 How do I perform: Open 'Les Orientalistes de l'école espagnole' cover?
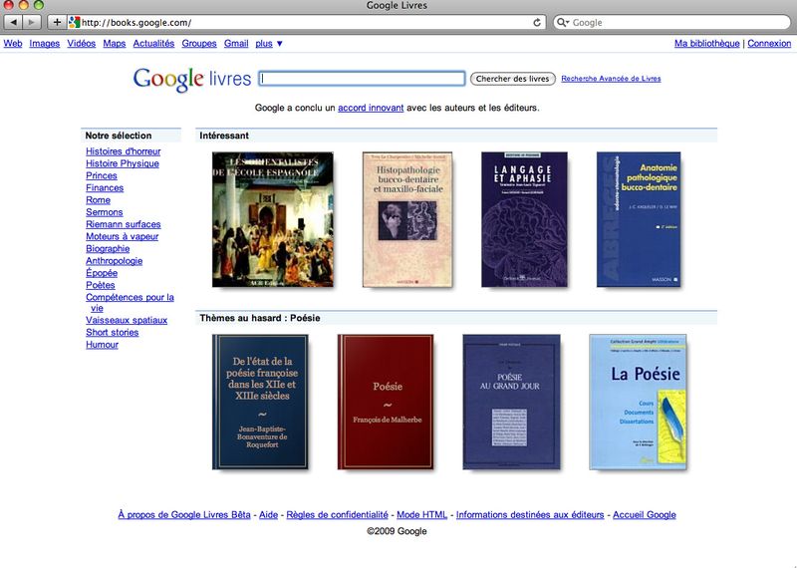[x=273, y=219]
